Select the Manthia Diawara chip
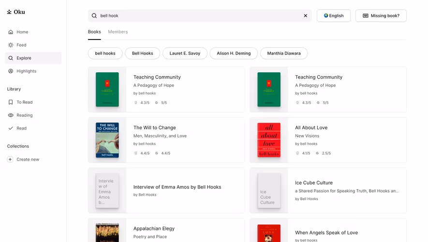Viewport: 428px width, 242px height. (284, 54)
